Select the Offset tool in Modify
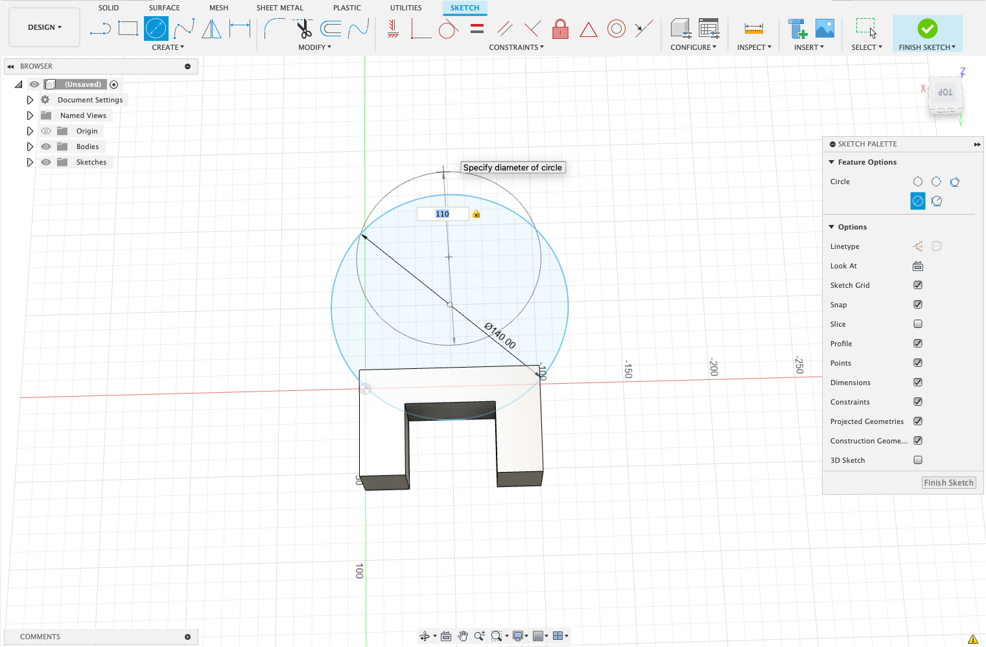The image size is (986, 647). pos(331,29)
